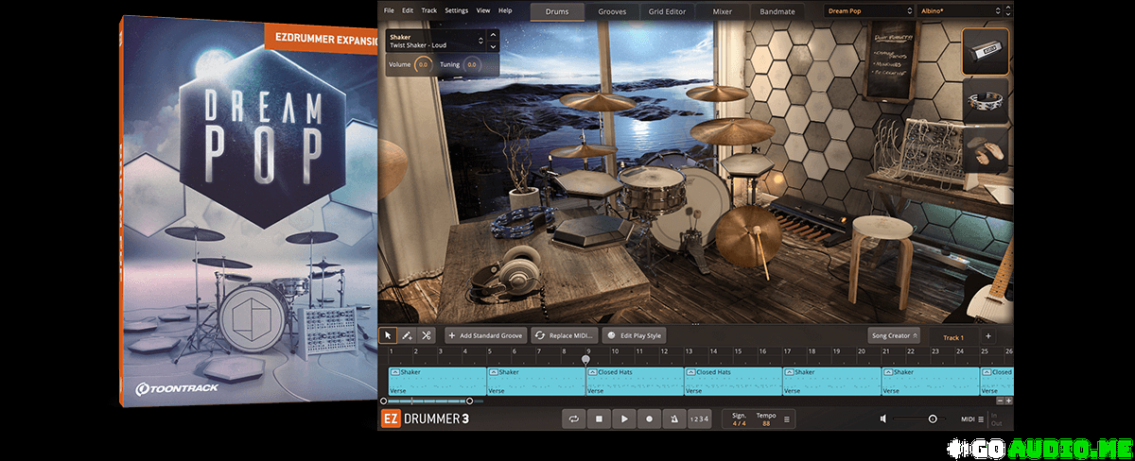The height and width of the screenshot is (461, 1135).
Task: Click the speaker volume icon
Action: tap(882, 418)
